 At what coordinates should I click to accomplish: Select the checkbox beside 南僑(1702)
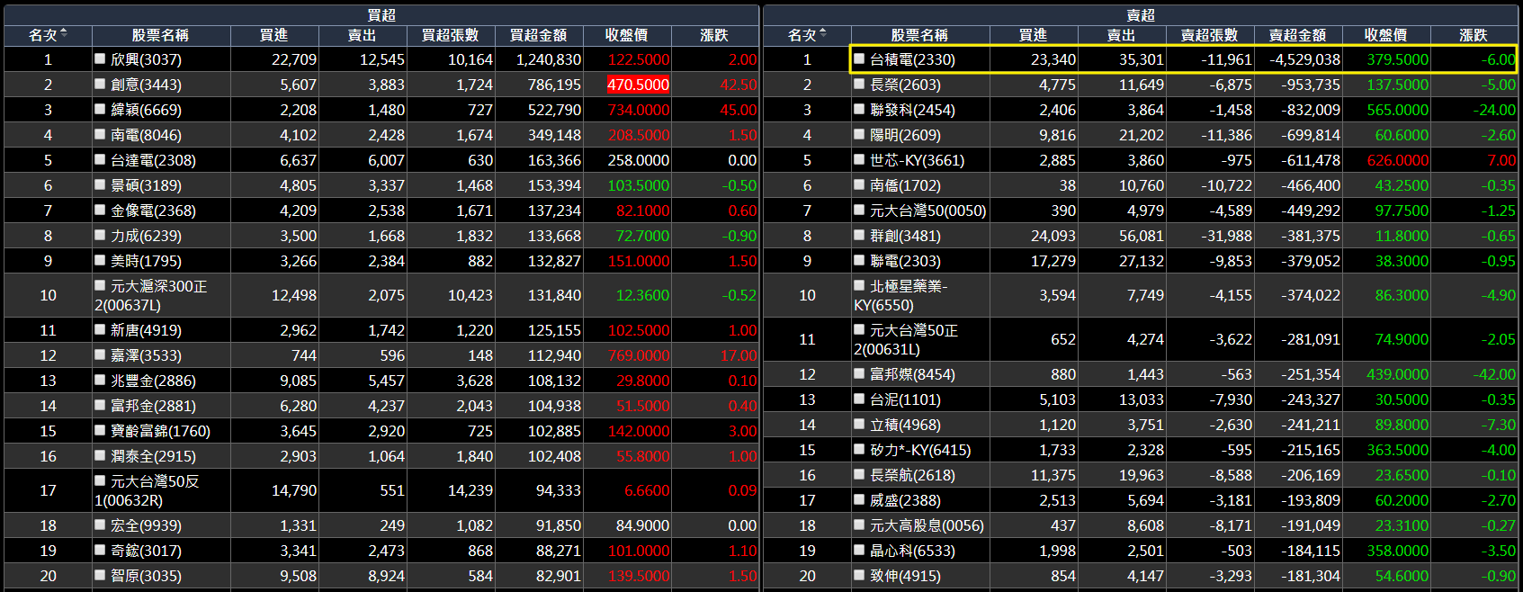coord(860,184)
